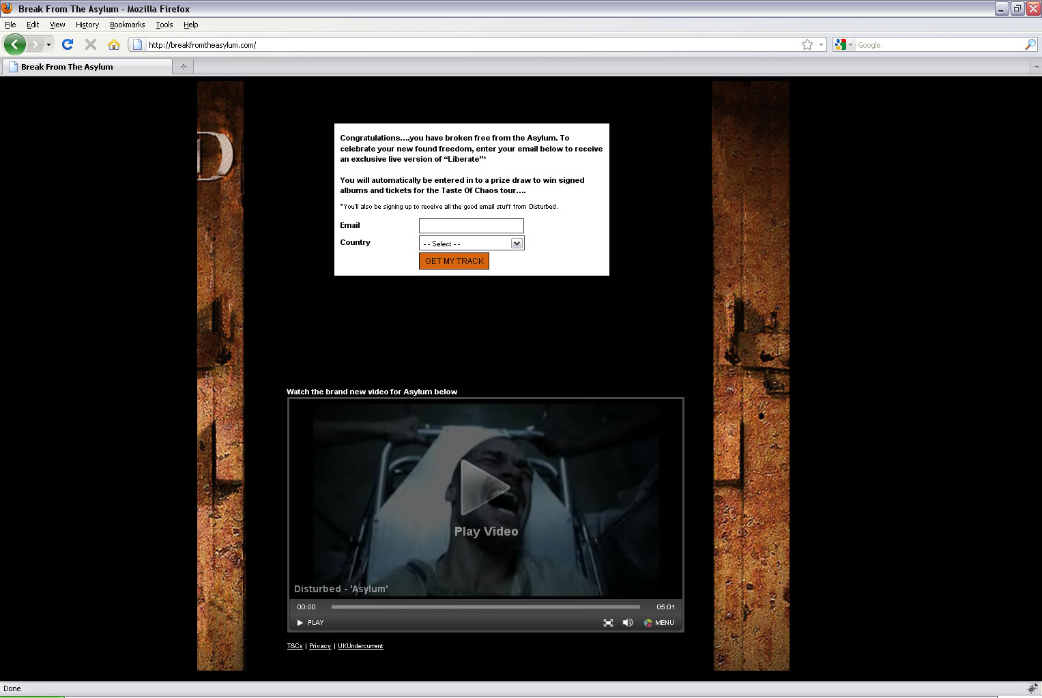Click the search magnifier icon

point(1030,45)
